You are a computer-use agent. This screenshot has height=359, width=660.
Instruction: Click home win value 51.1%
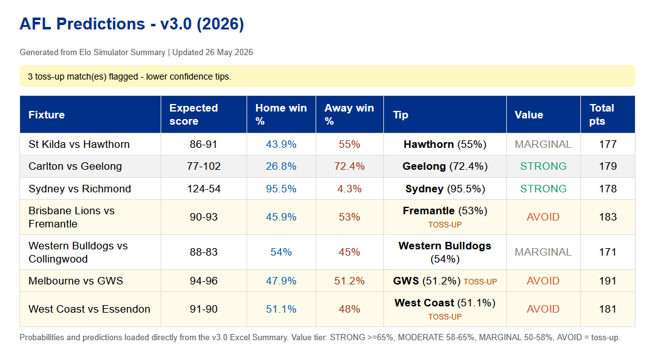tap(281, 309)
